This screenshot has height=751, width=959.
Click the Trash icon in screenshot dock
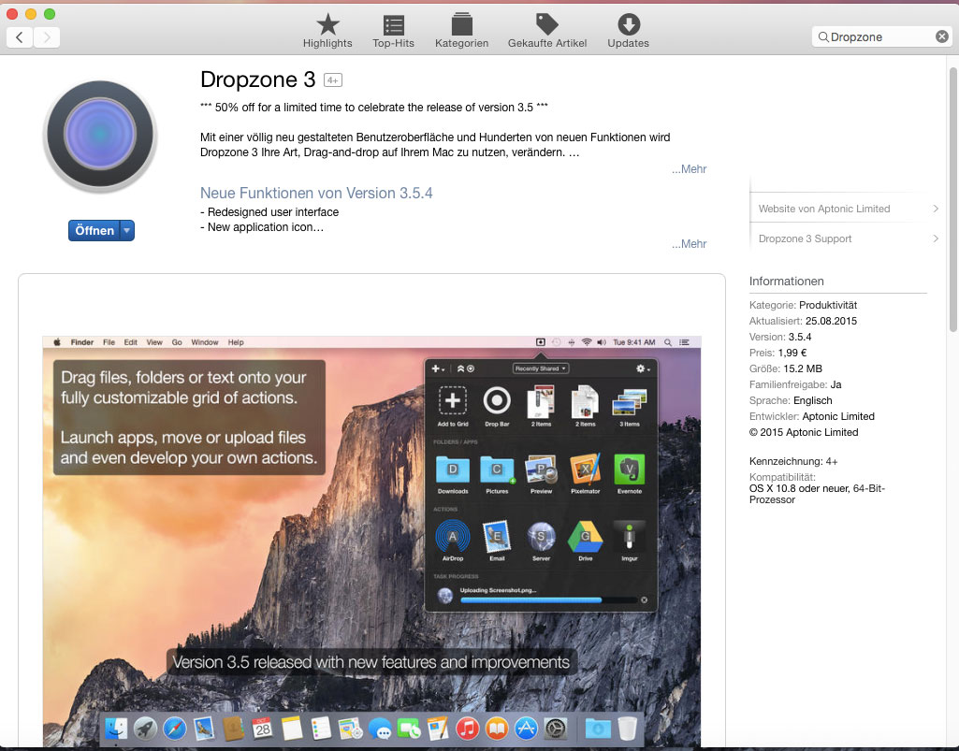click(628, 729)
